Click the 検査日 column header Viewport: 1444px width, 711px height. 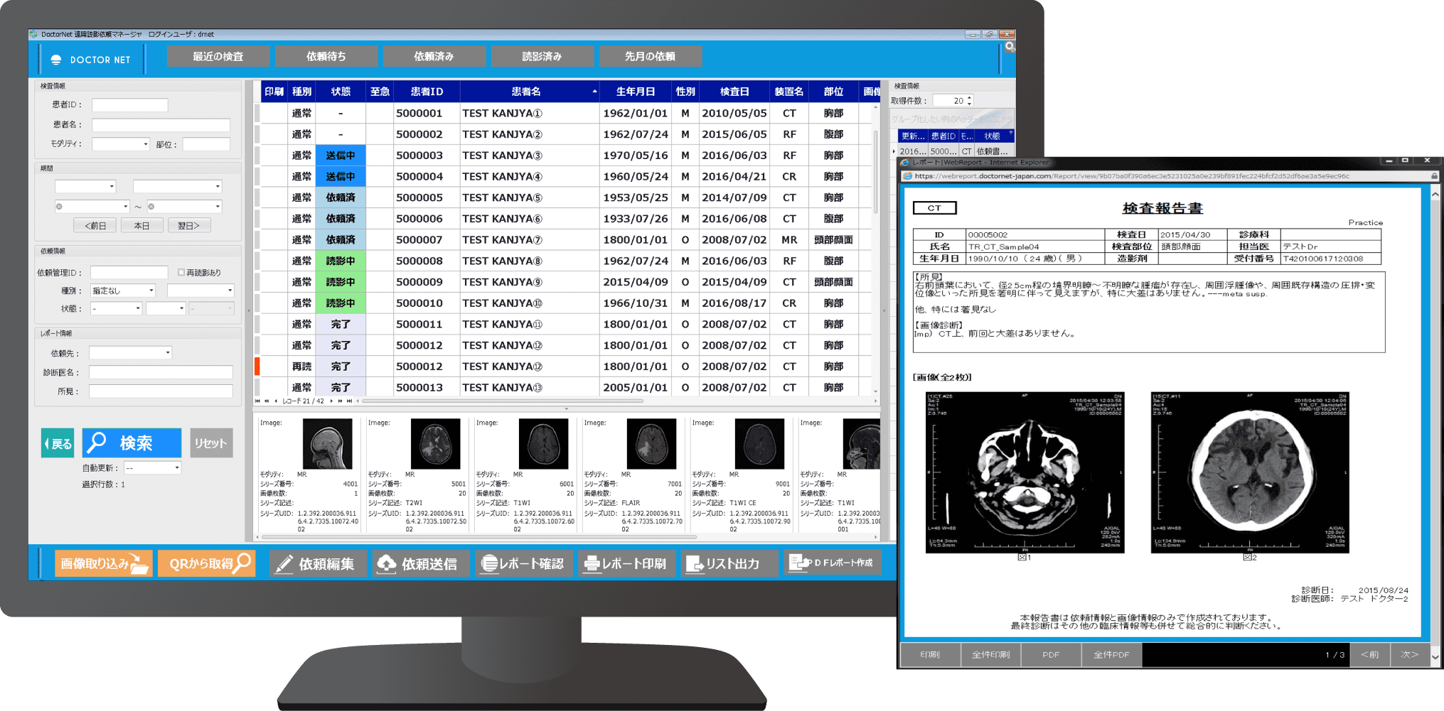click(x=734, y=92)
